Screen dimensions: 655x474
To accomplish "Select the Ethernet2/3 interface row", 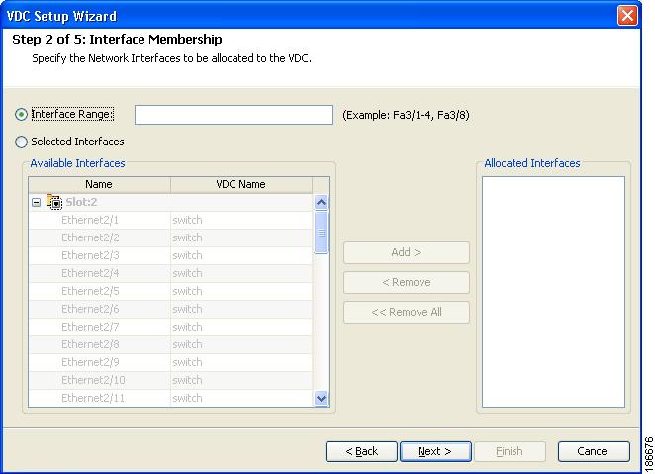I will click(x=170, y=255).
